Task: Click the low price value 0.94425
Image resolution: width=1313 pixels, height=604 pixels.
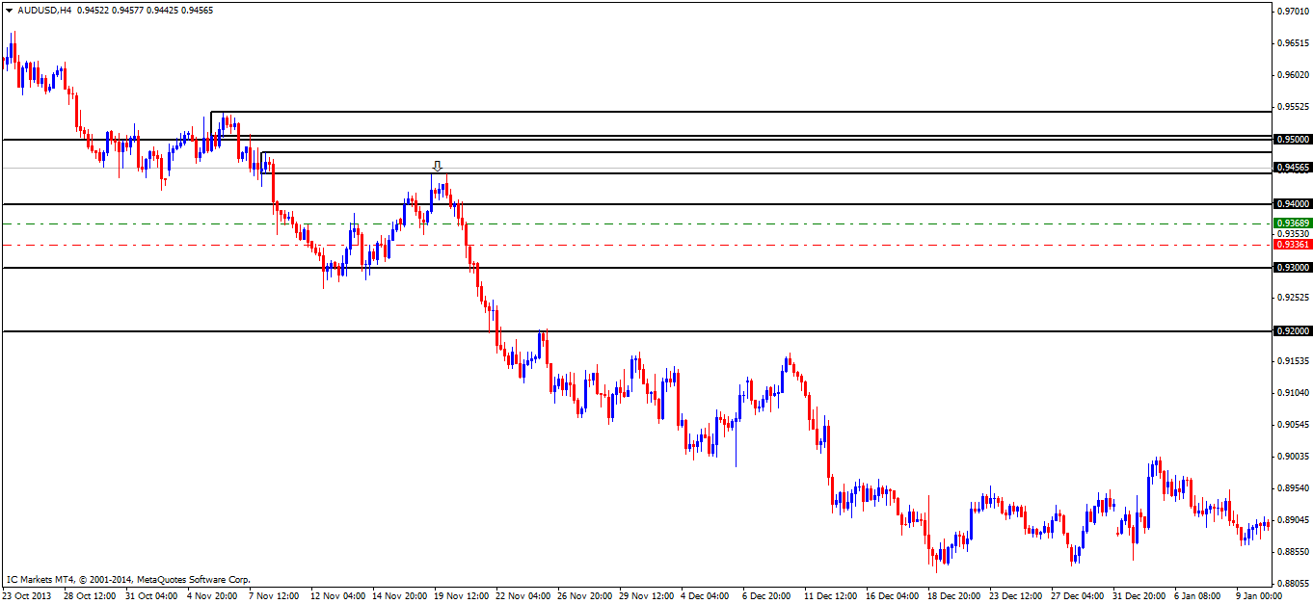Action: coord(164,11)
